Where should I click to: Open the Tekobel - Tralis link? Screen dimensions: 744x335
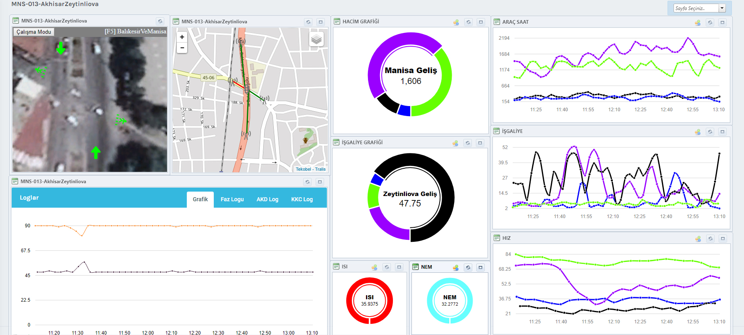tap(310, 169)
